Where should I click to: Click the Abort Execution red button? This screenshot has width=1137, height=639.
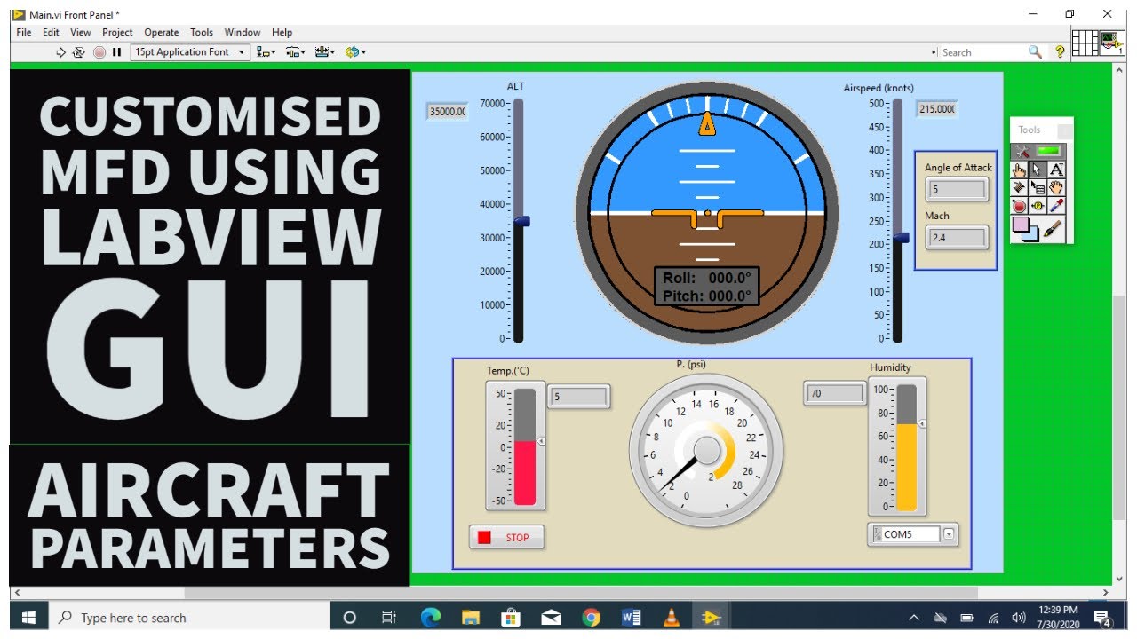(x=99, y=52)
